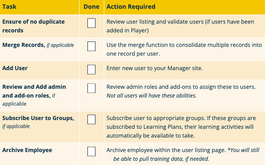Select the Subscribe User to Groups task name
Viewport: 265px width, 165px height.
point(38,118)
